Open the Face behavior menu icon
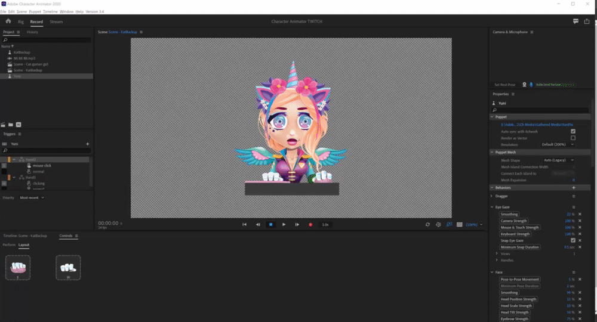This screenshot has width=597, height=322. 573,272
